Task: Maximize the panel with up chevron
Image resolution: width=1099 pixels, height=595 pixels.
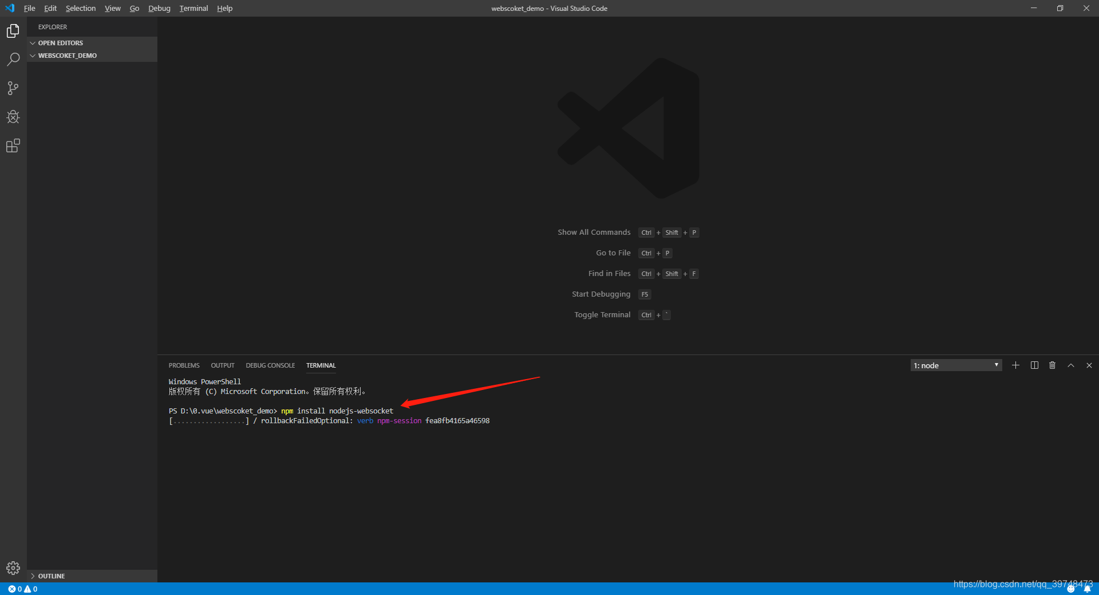Action: [x=1071, y=365]
